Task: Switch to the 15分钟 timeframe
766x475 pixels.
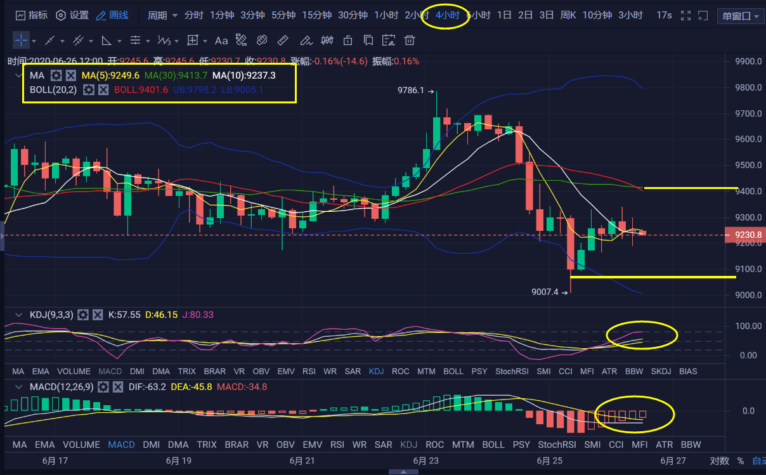Action: point(316,15)
